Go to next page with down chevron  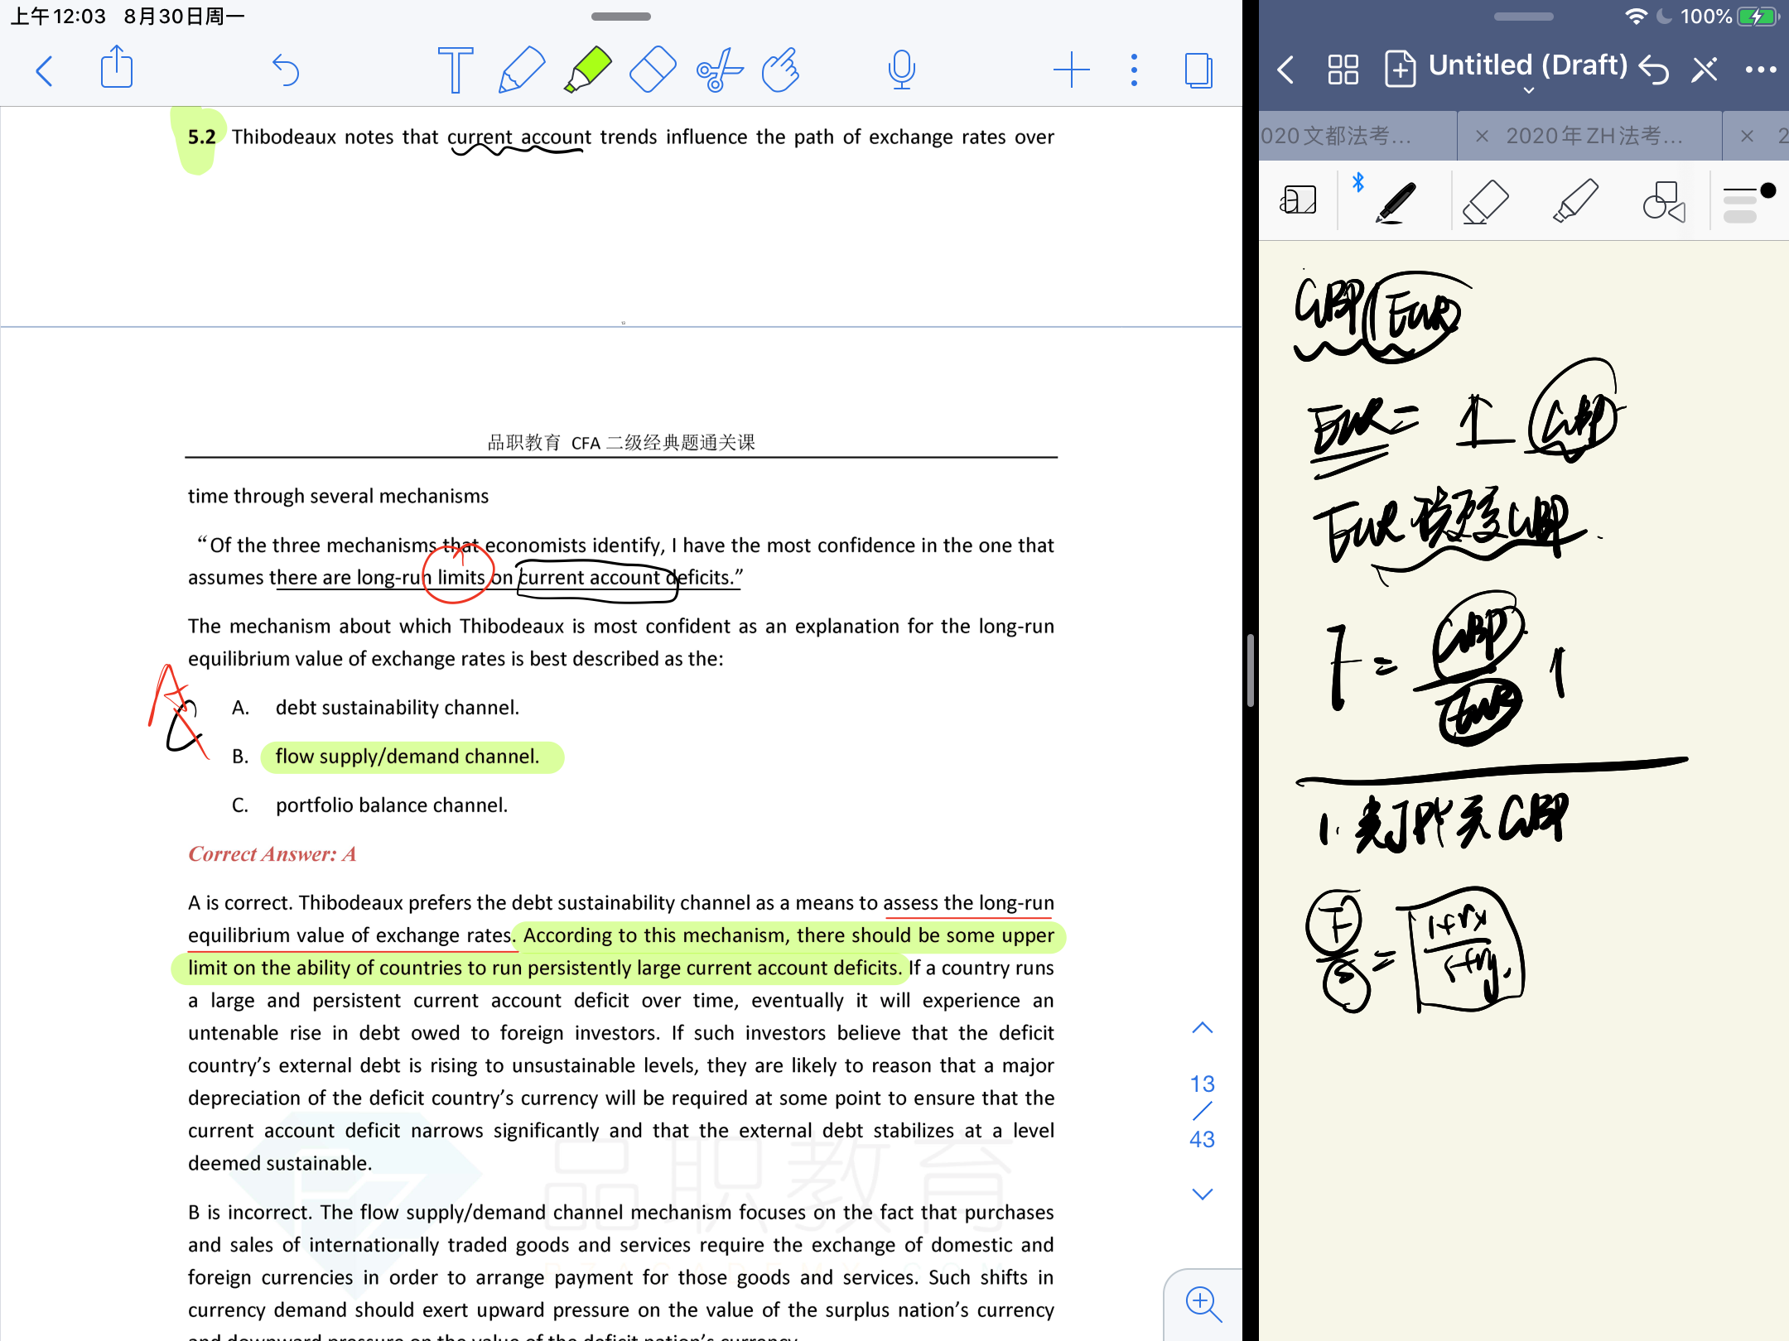[1203, 1194]
